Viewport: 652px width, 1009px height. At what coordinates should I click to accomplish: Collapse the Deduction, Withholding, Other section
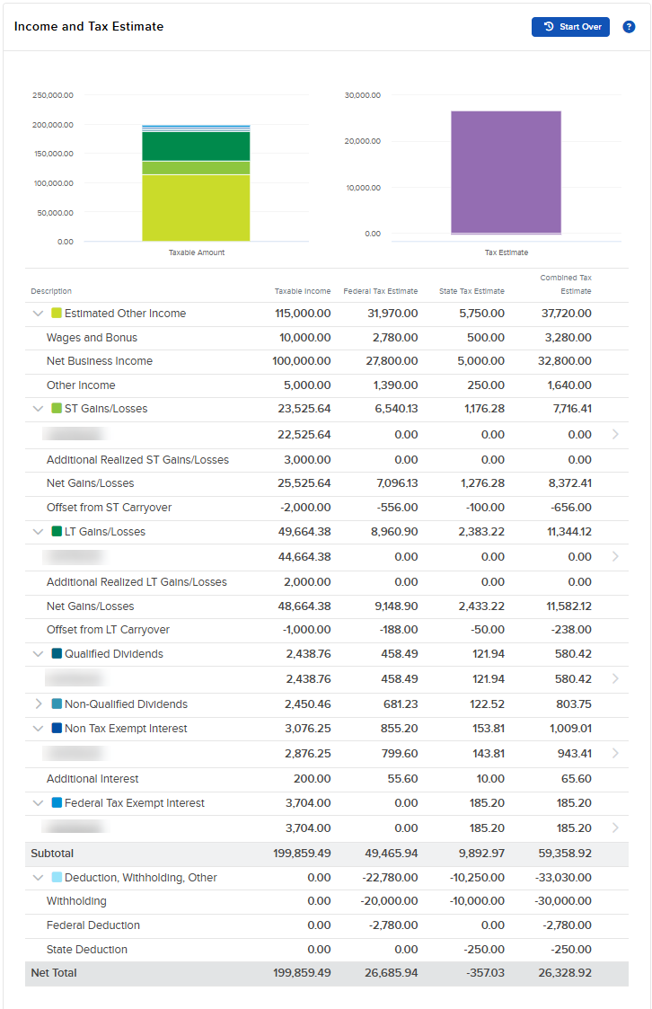pyautogui.click(x=36, y=877)
